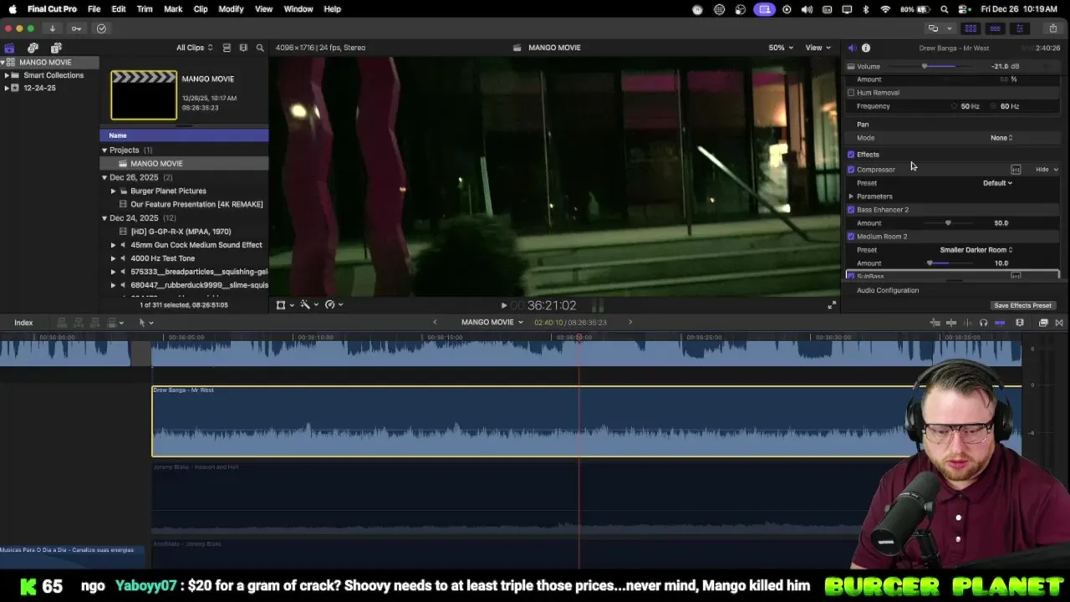Viewport: 1070px width, 602px height.
Task: Expand the Smart Collections folder
Action: pyautogui.click(x=7, y=75)
